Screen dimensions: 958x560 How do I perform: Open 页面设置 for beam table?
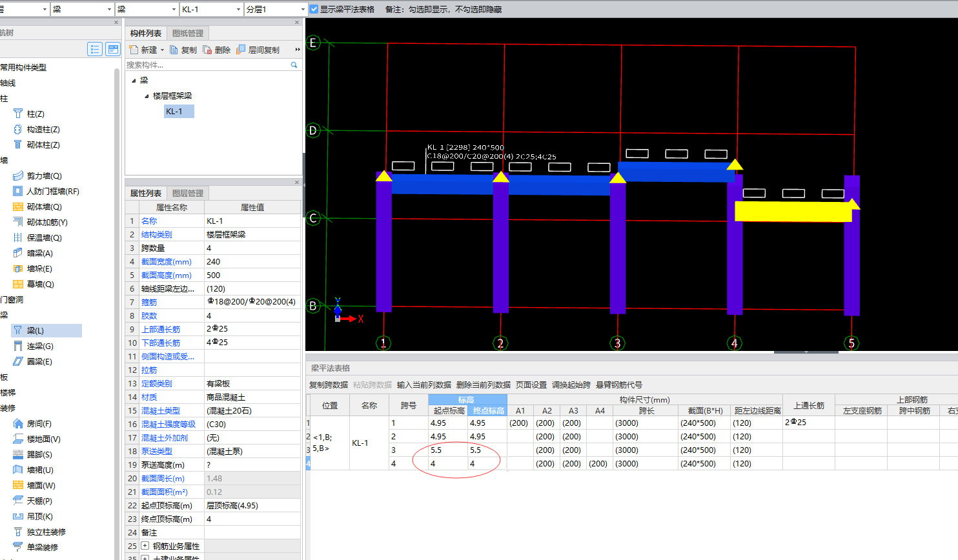click(x=531, y=385)
